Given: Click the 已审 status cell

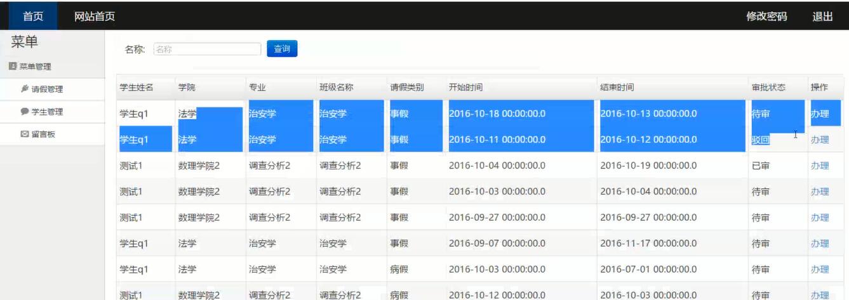Looking at the screenshot, I should (x=761, y=166).
